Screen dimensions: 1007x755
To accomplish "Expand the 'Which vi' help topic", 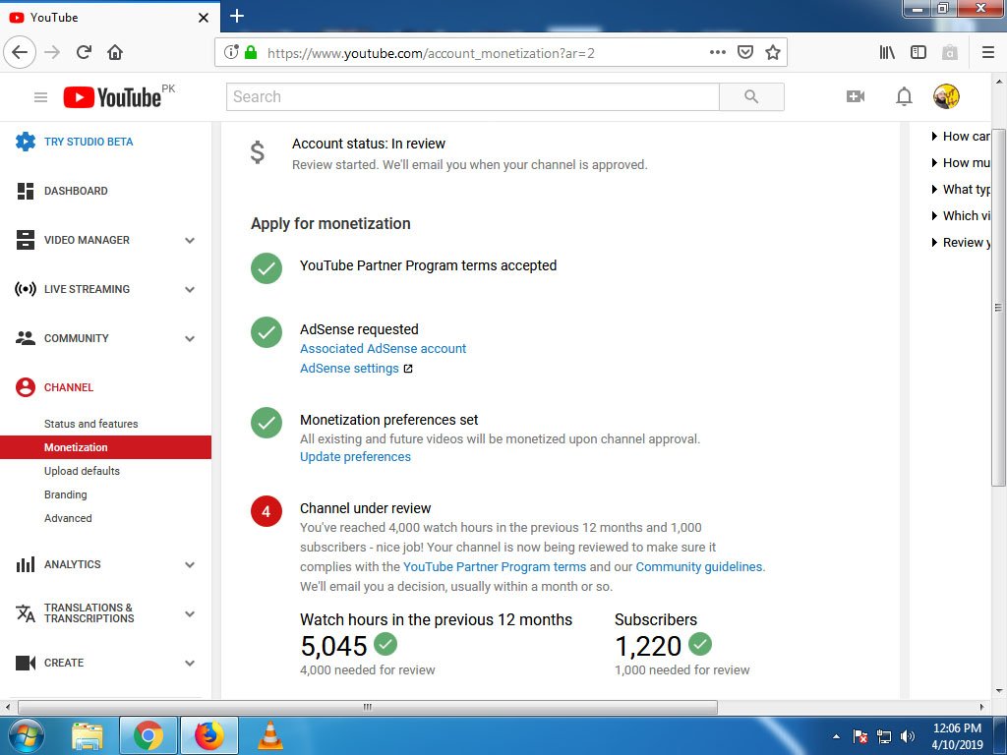I will click(x=961, y=215).
